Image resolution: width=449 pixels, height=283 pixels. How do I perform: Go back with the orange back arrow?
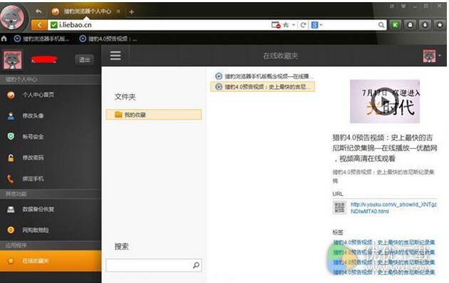pos(39,25)
